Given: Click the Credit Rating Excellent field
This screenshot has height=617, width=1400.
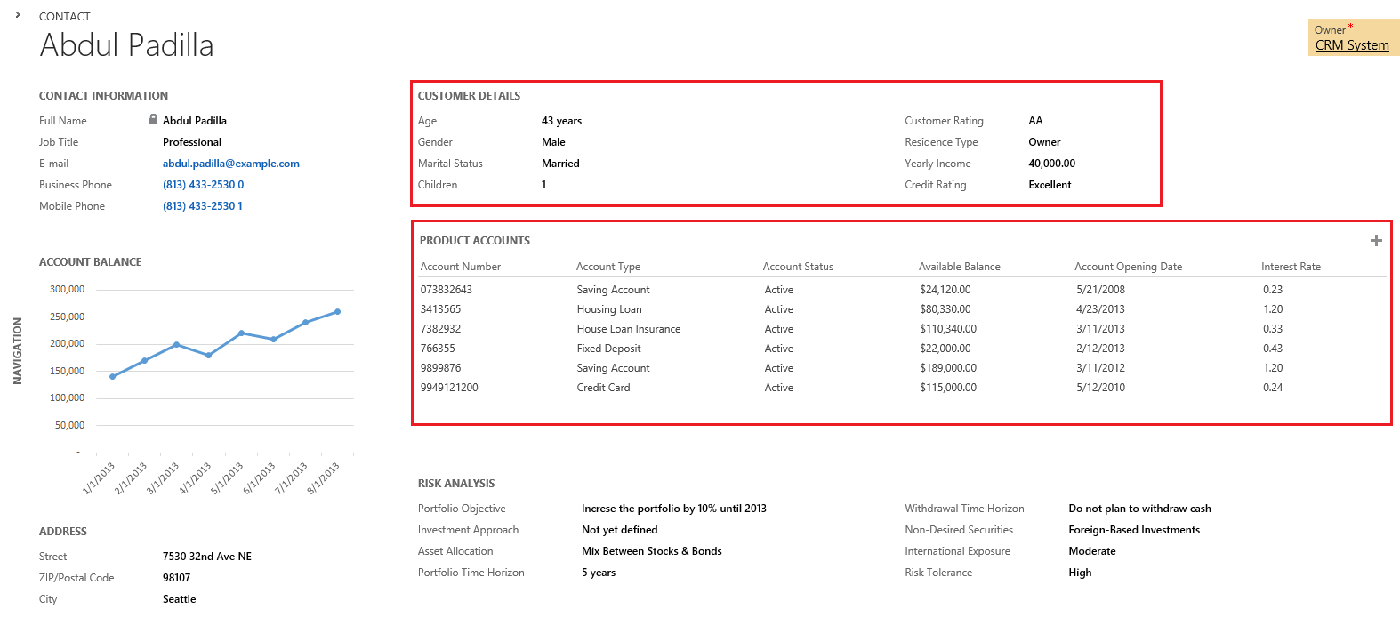Looking at the screenshot, I should coord(1050,185).
